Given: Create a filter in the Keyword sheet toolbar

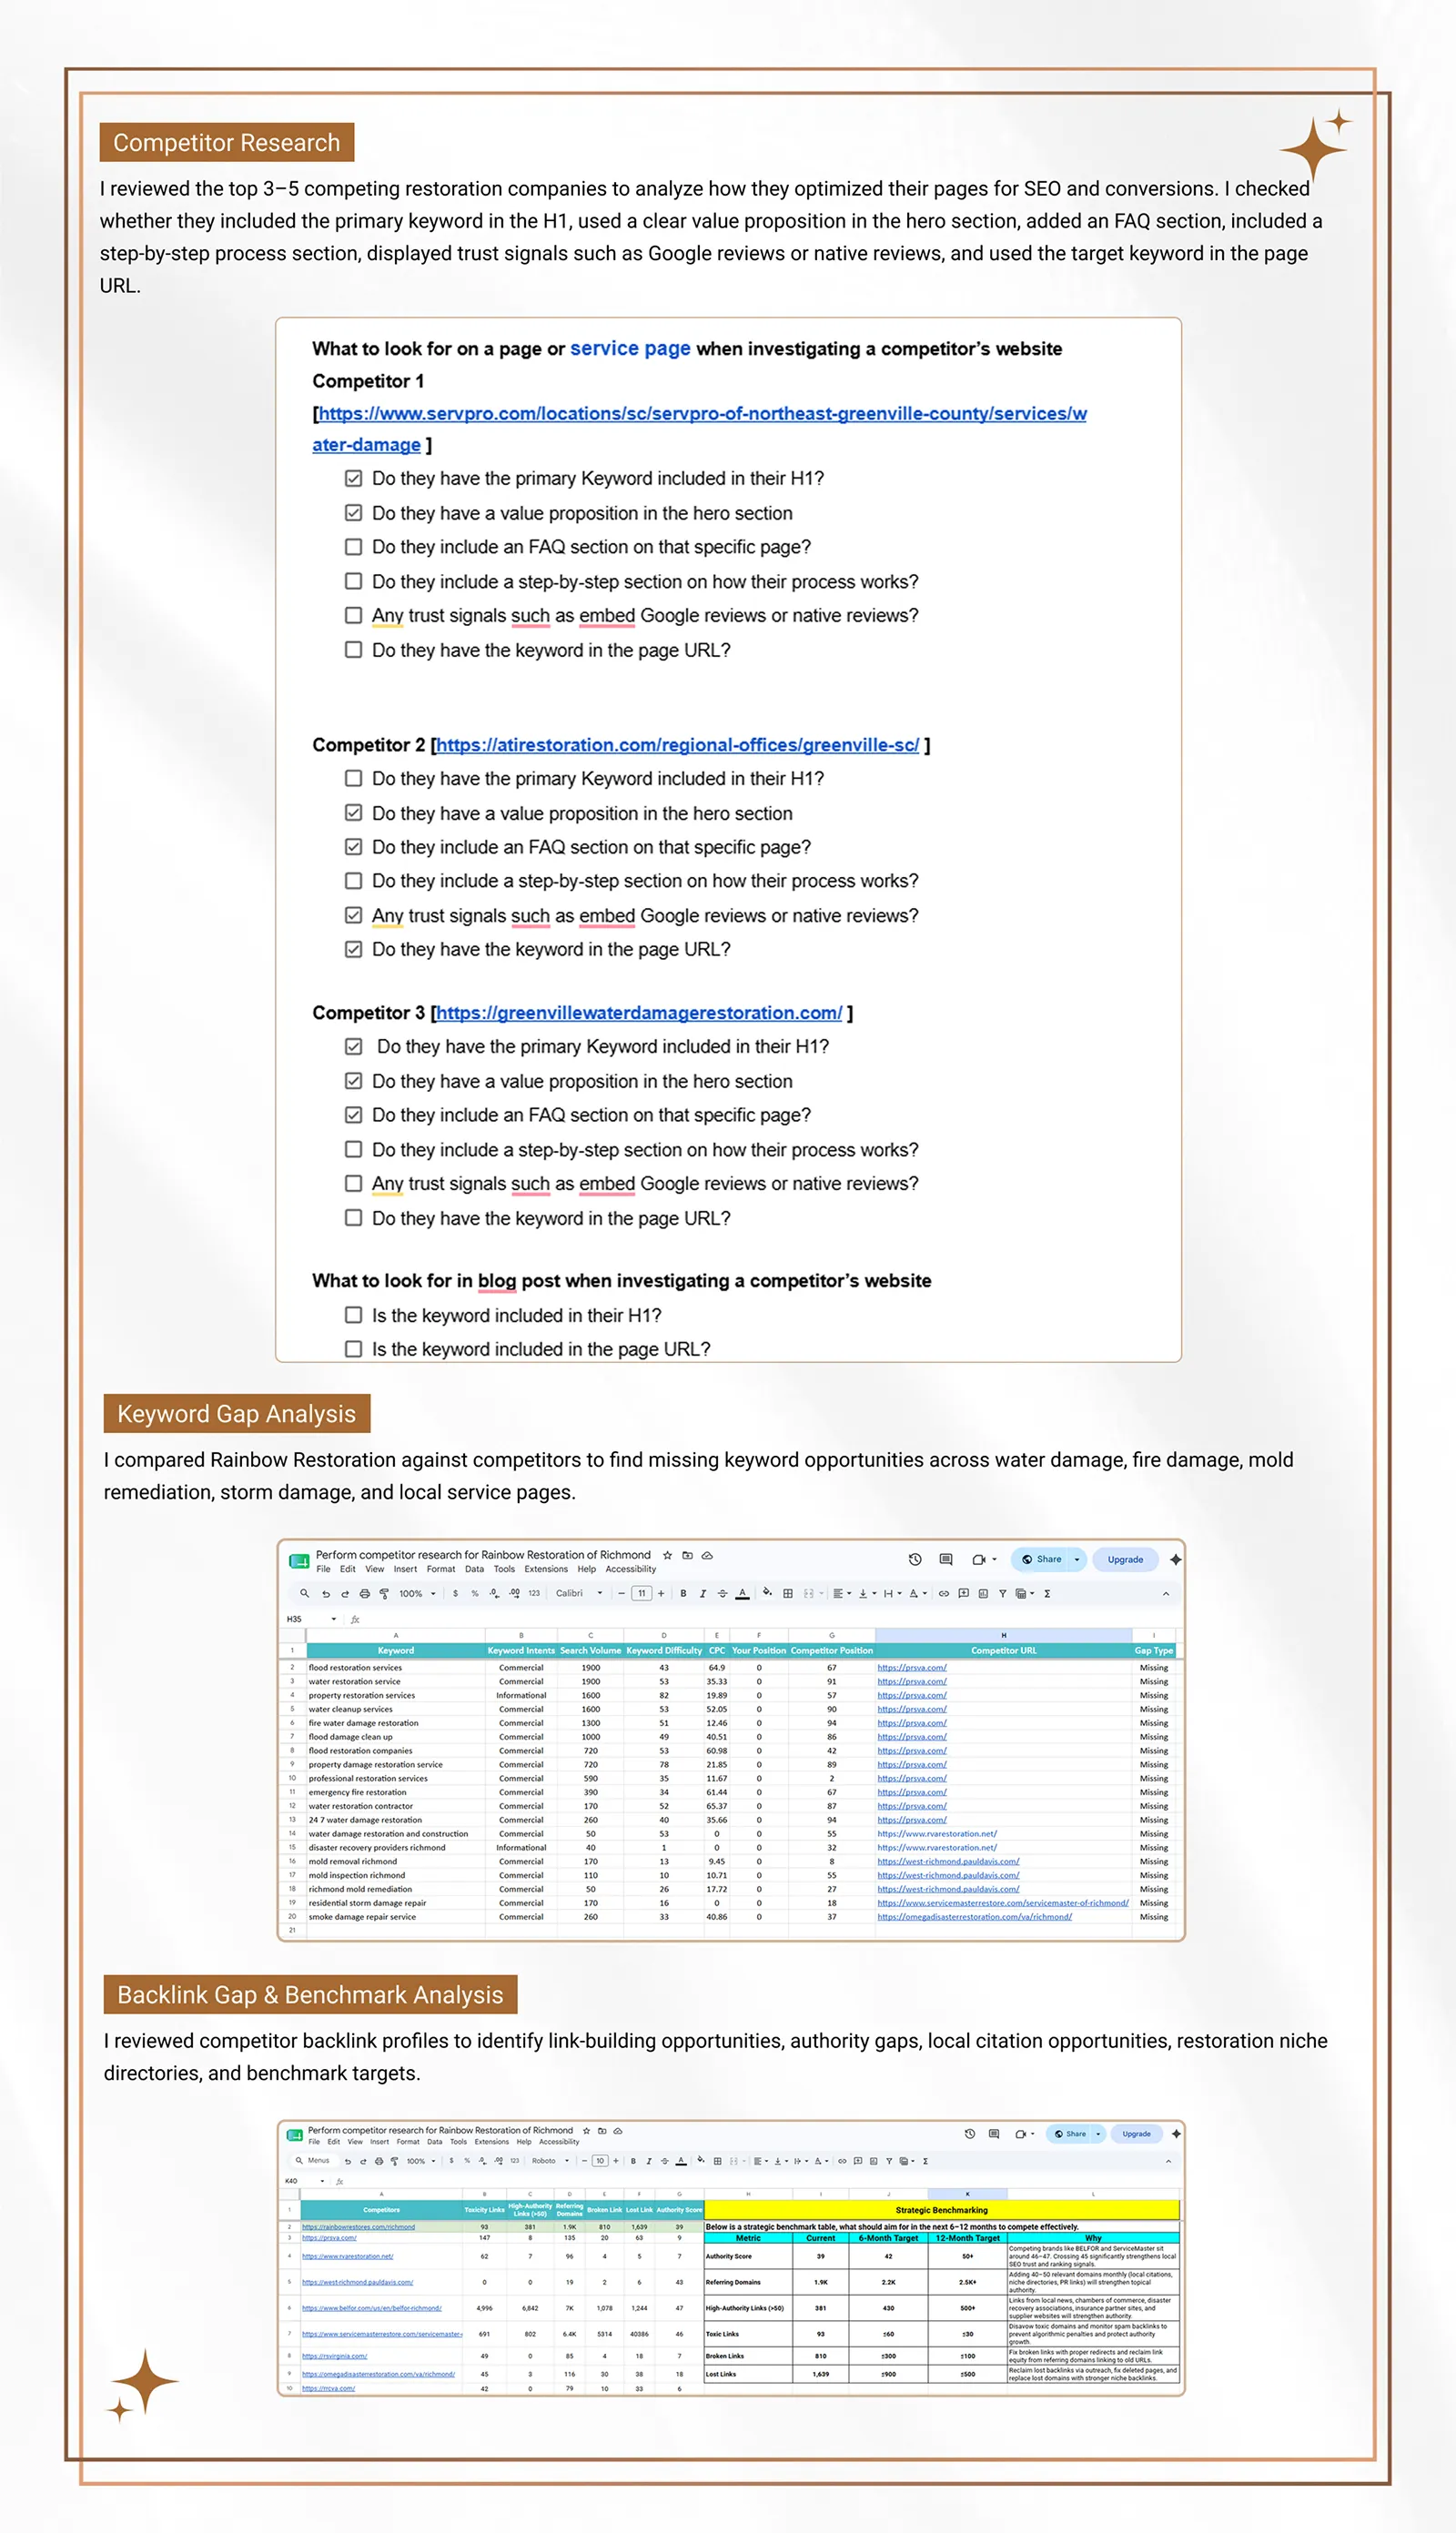Looking at the screenshot, I should (1002, 1593).
